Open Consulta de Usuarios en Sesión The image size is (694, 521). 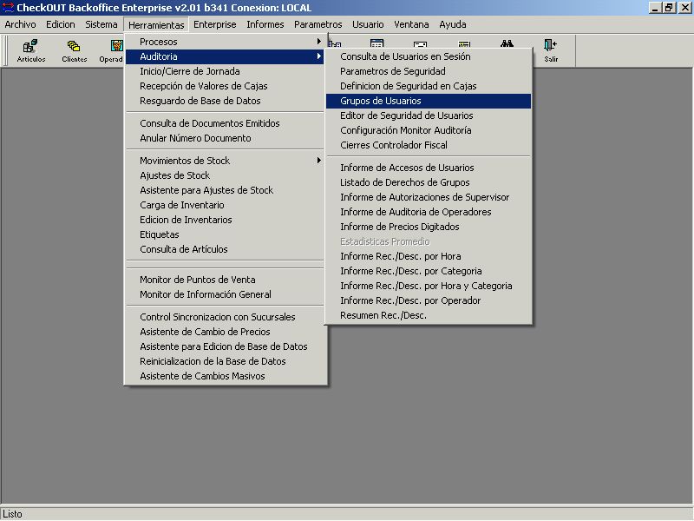point(429,56)
